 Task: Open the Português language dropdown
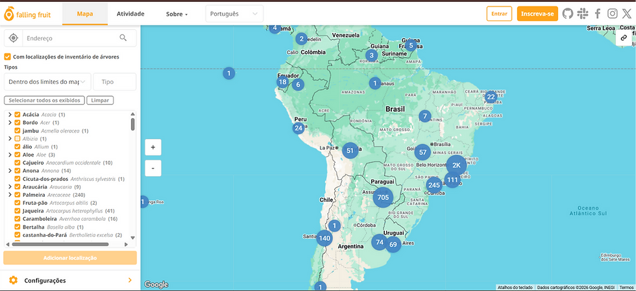click(234, 14)
